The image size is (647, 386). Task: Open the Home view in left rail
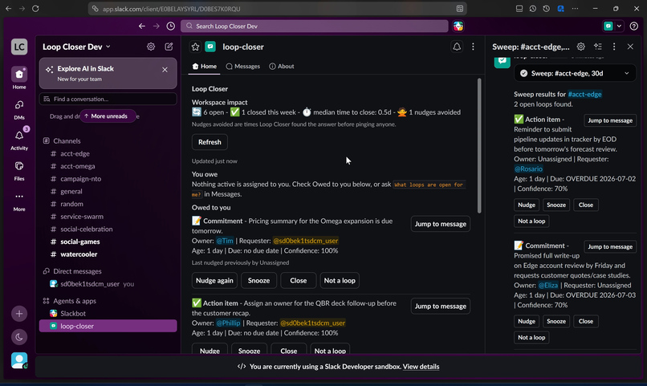click(19, 78)
